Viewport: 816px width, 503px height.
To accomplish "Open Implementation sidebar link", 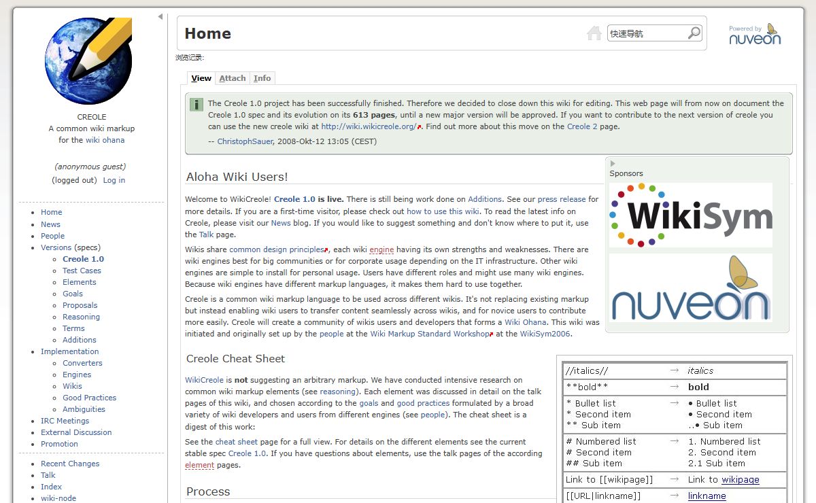I will click(x=69, y=351).
